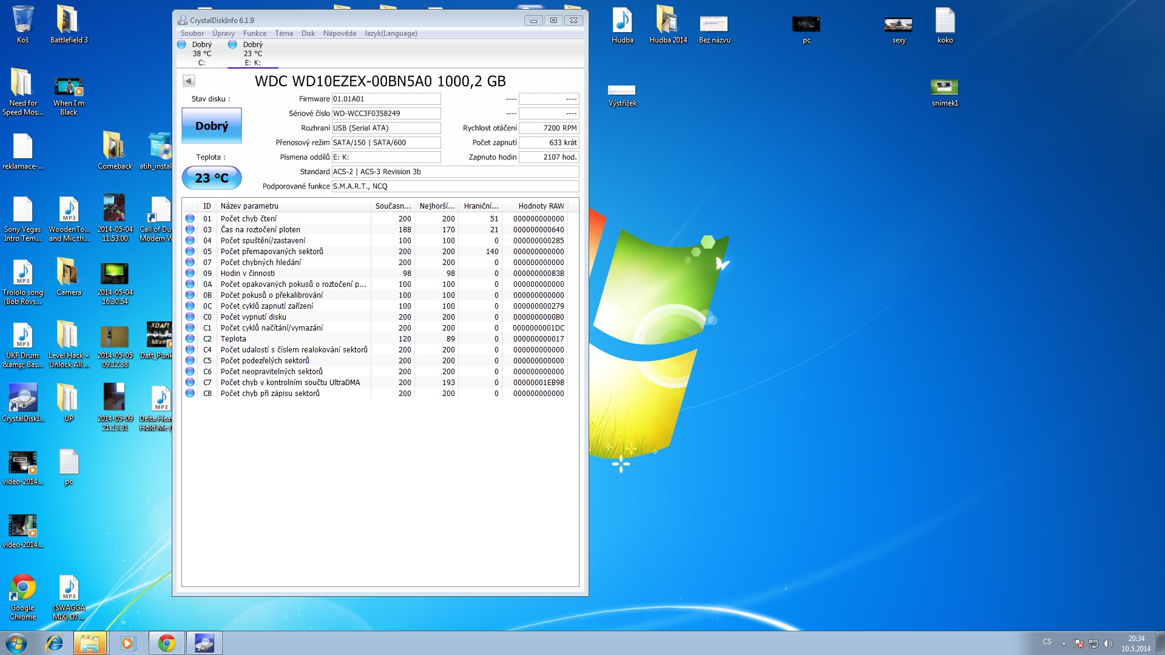Click the Windows Start button
1165x655 pixels.
pos(16,643)
